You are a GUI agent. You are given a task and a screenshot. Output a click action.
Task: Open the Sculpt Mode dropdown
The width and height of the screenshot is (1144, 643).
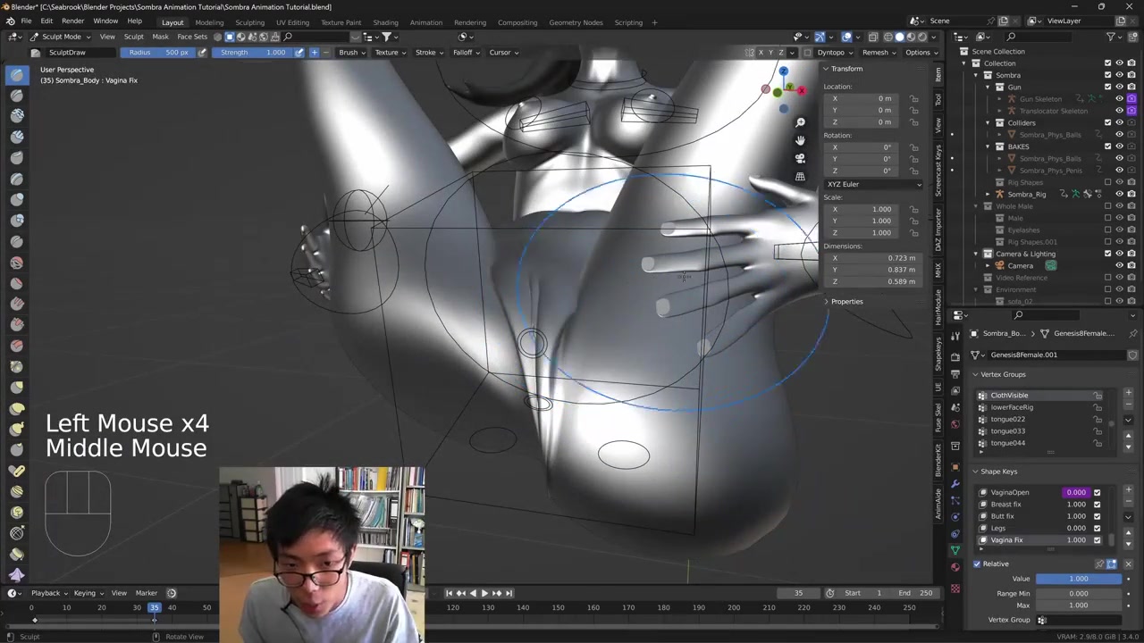61,37
